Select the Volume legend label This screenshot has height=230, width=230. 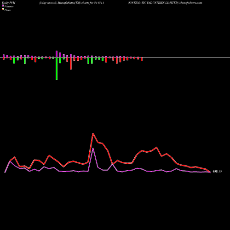(9, 6)
